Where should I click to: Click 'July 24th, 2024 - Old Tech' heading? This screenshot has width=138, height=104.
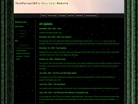(58, 73)
